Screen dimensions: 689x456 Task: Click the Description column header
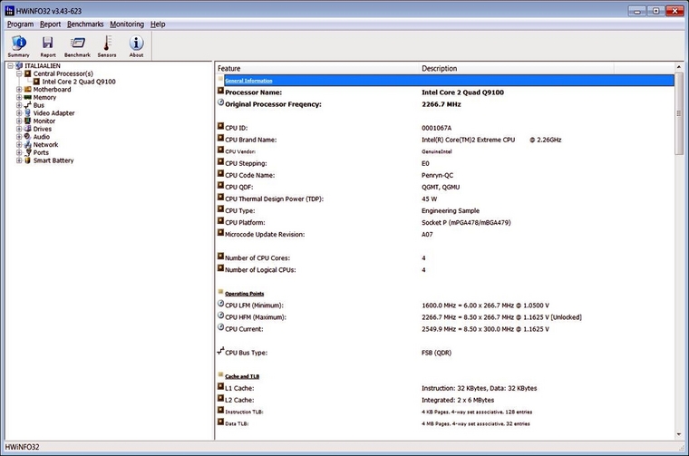coord(517,69)
